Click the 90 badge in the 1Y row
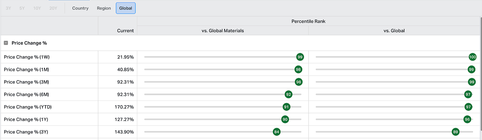Viewport: 482px width, 140px height. pyautogui.click(x=285, y=119)
